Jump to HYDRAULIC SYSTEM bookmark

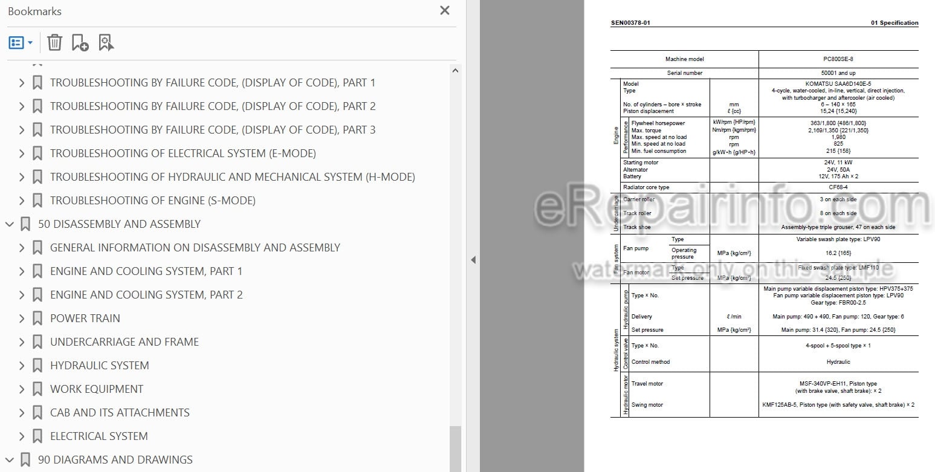(x=100, y=366)
